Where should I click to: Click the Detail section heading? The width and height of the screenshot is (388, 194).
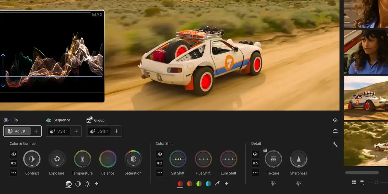[x=256, y=144]
